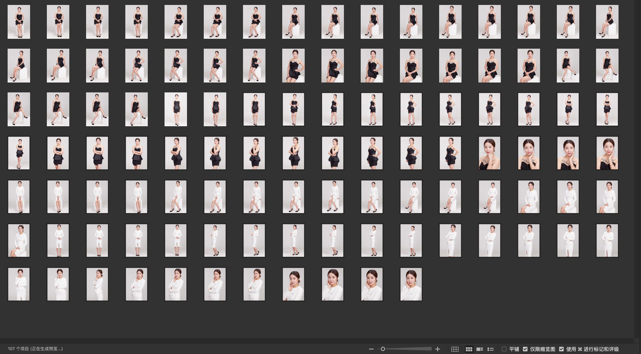Select the first seated white outfit thumbnail
Viewport: 641px width, 354px height.
(19, 197)
